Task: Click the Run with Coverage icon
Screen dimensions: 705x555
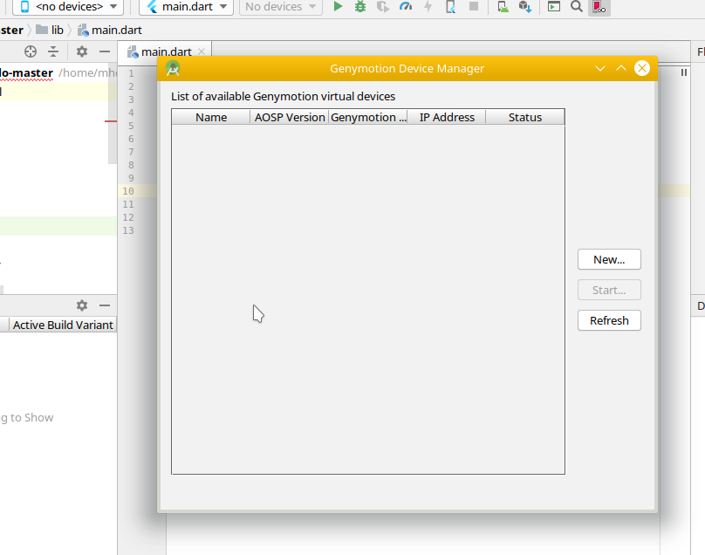Action: tap(383, 7)
